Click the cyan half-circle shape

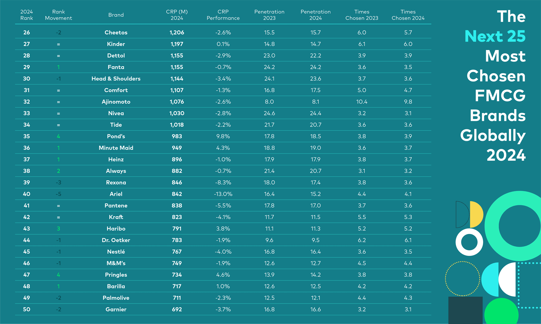click(x=490, y=279)
